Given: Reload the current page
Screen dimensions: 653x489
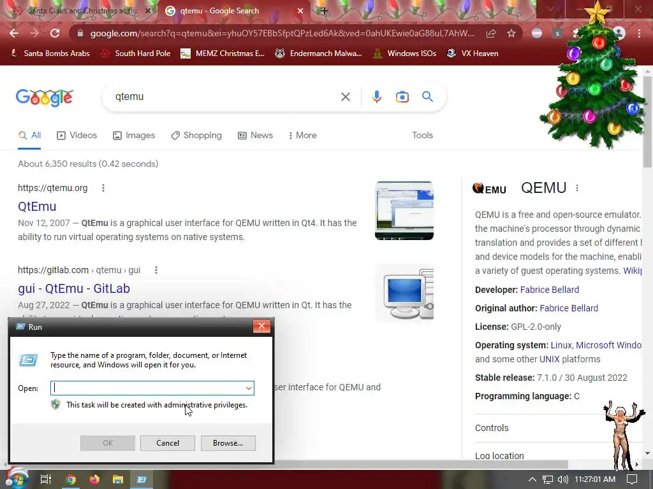Looking at the screenshot, I should 55,33.
